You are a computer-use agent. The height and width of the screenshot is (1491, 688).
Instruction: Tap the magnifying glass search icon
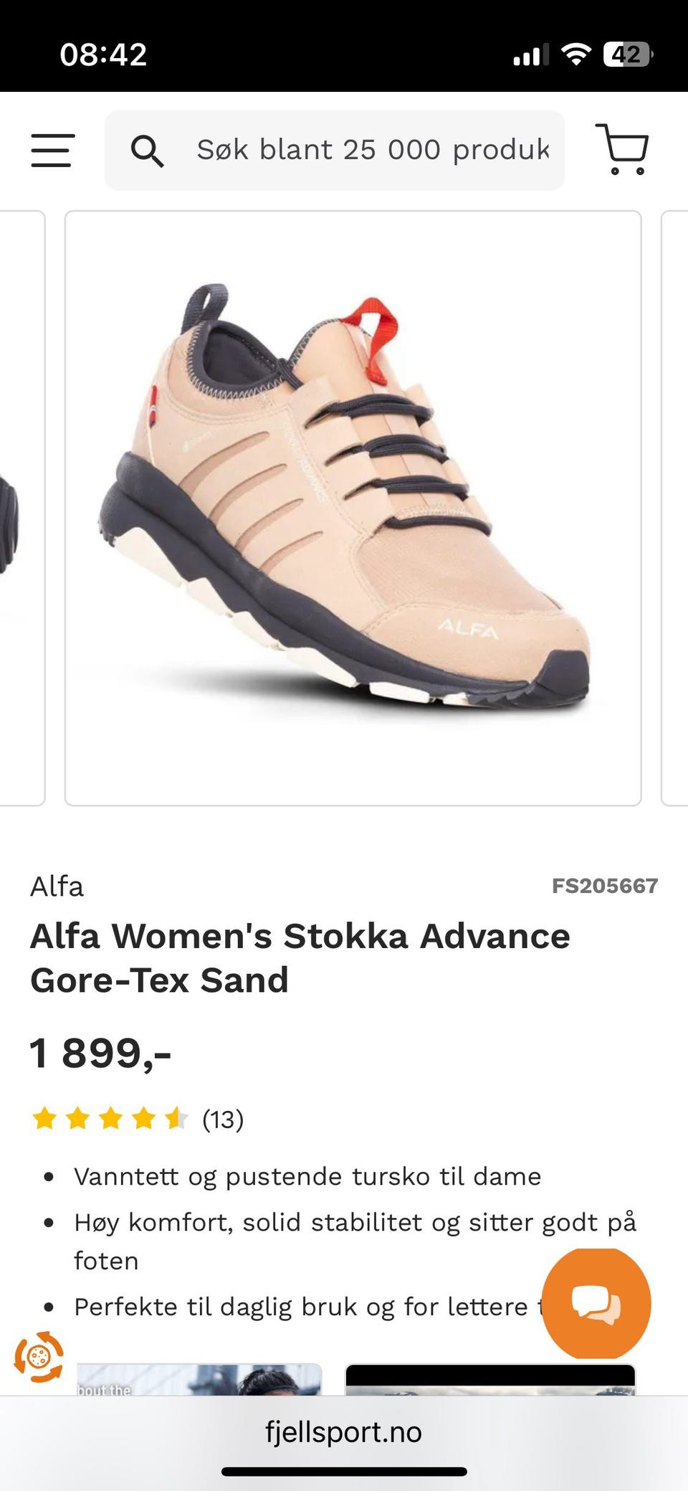147,151
